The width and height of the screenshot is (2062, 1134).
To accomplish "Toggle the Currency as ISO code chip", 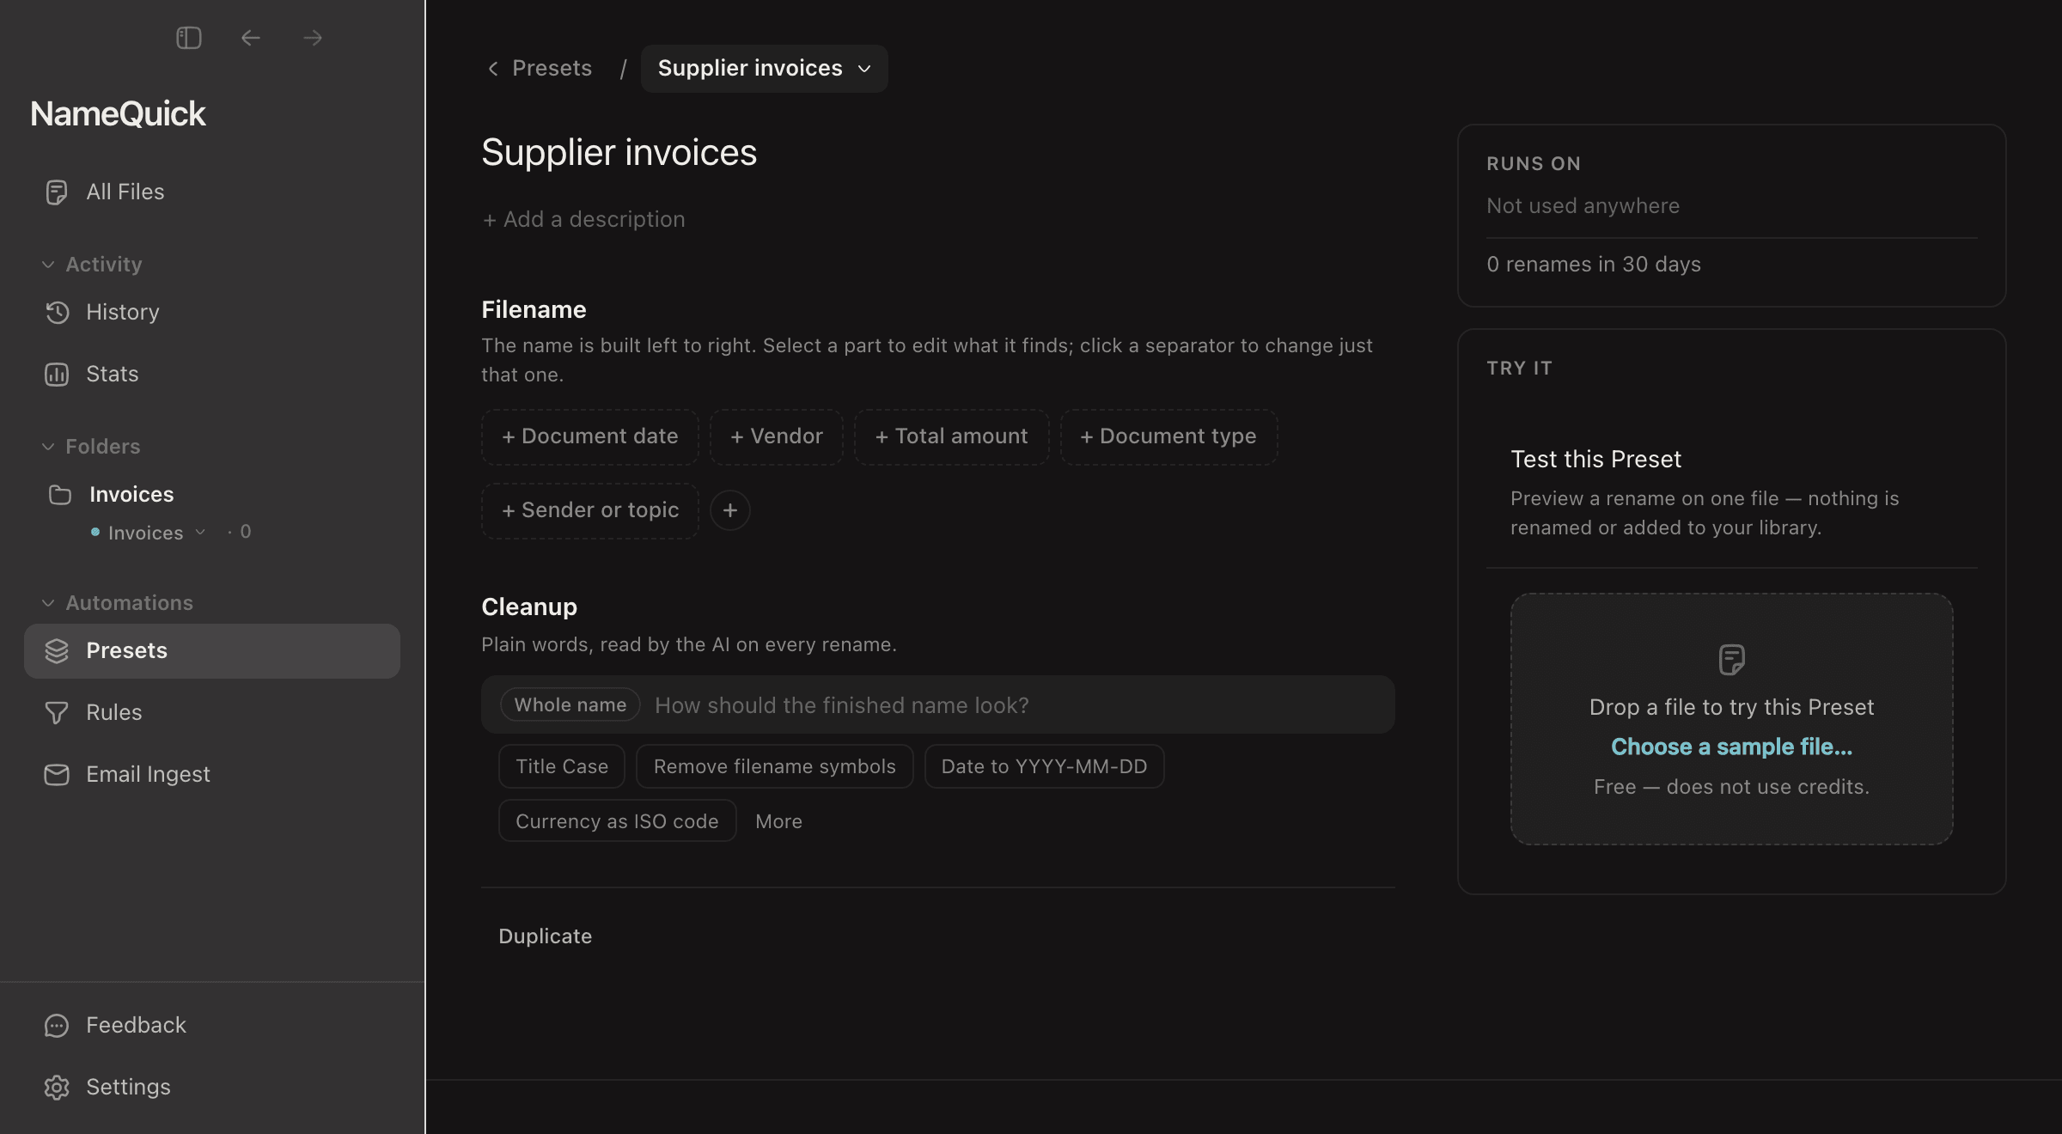I will tap(617, 821).
